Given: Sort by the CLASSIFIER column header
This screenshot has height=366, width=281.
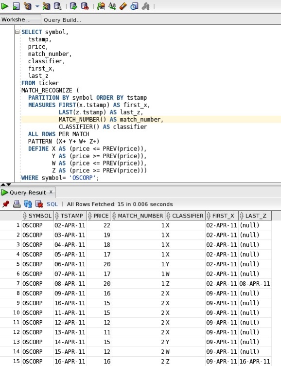Looking at the screenshot, I should [185, 216].
